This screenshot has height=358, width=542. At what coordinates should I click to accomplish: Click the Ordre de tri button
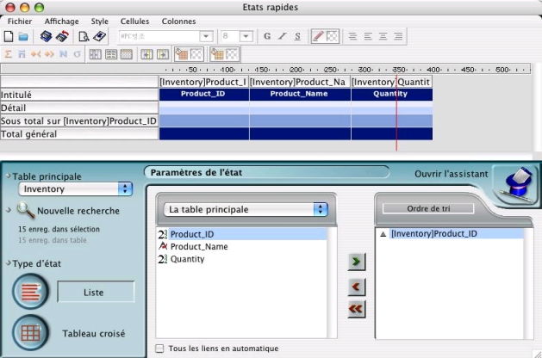pos(428,208)
